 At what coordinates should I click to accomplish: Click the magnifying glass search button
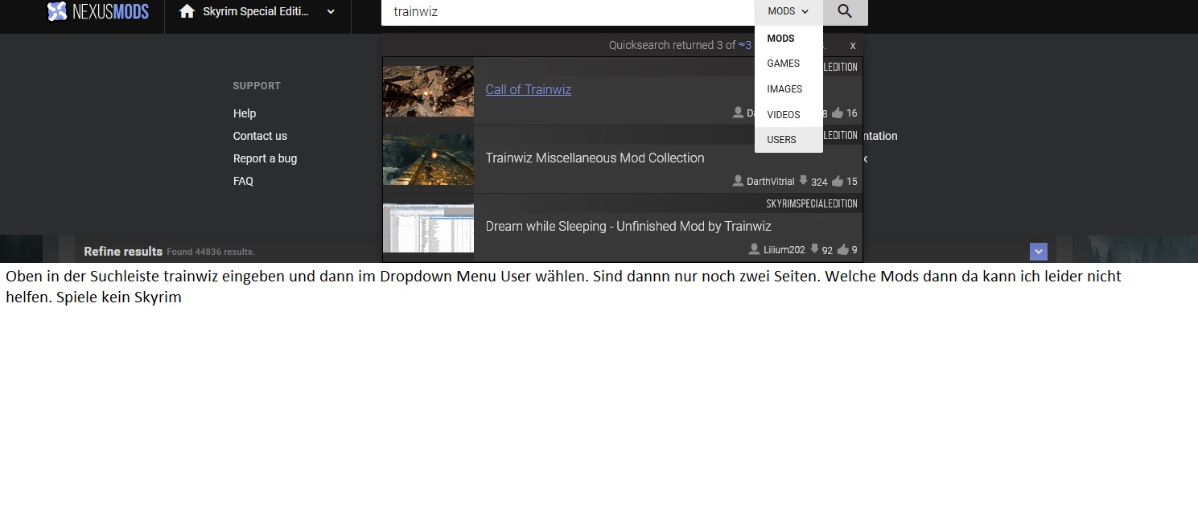[x=844, y=11]
